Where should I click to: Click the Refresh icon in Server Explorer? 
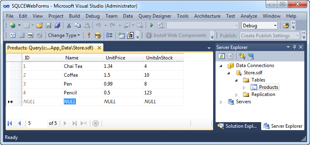(222, 57)
